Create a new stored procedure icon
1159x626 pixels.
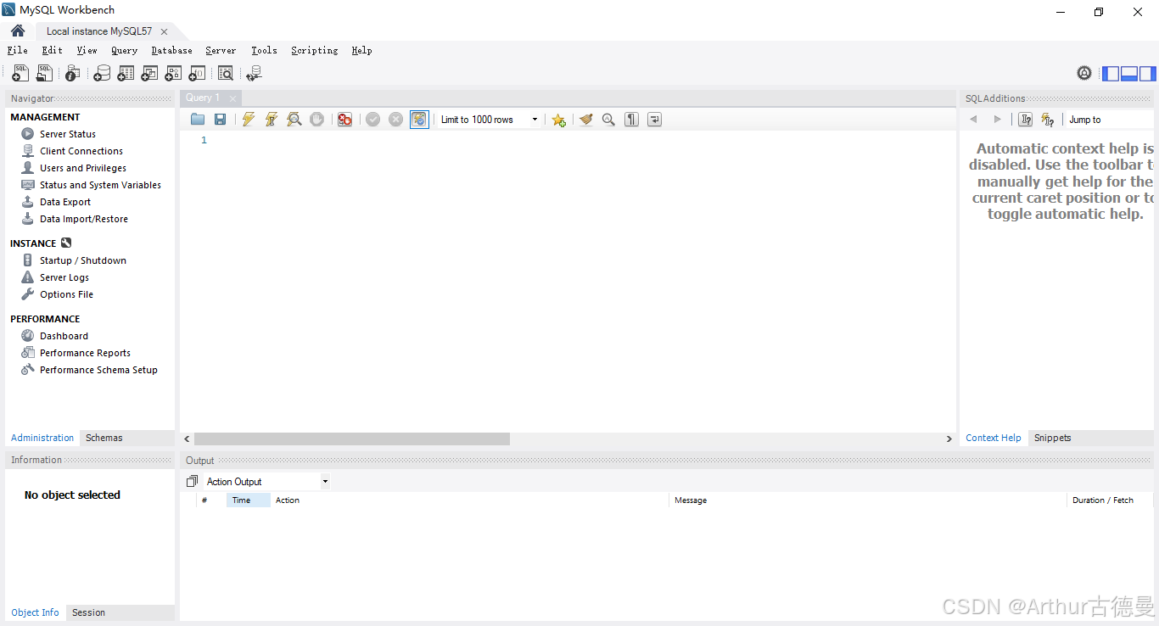173,74
